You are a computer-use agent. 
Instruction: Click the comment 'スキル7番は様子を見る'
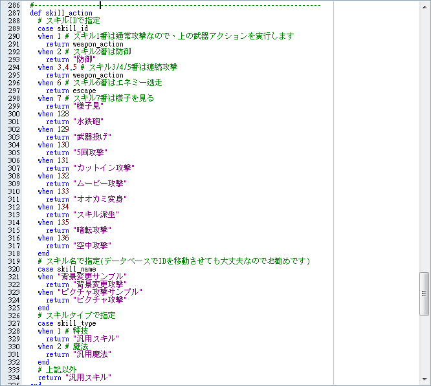[109, 98]
